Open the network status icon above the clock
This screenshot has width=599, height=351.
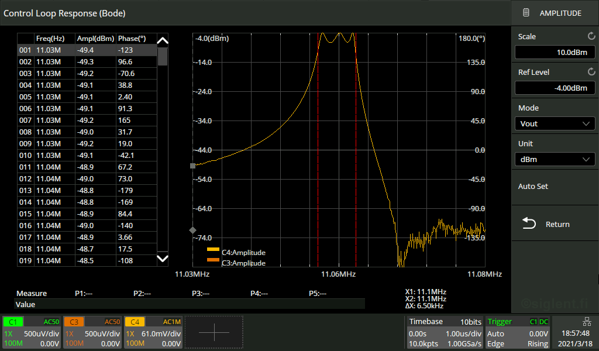(x=587, y=321)
